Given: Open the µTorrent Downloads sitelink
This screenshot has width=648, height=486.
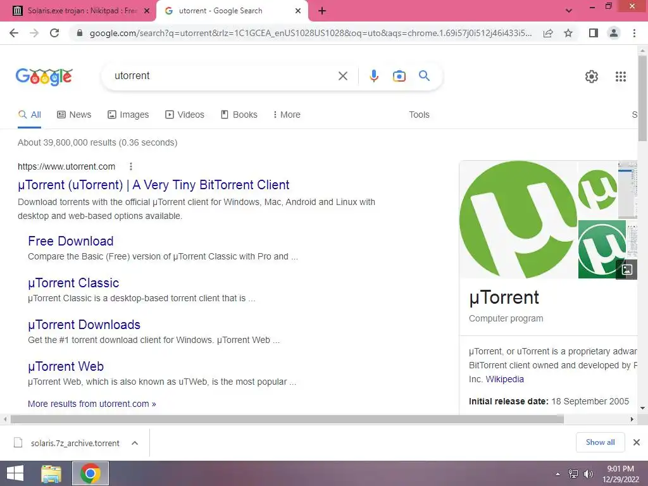Looking at the screenshot, I should click(x=84, y=325).
